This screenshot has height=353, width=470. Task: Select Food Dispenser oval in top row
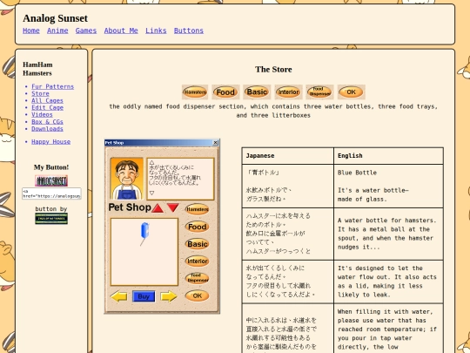click(x=319, y=92)
